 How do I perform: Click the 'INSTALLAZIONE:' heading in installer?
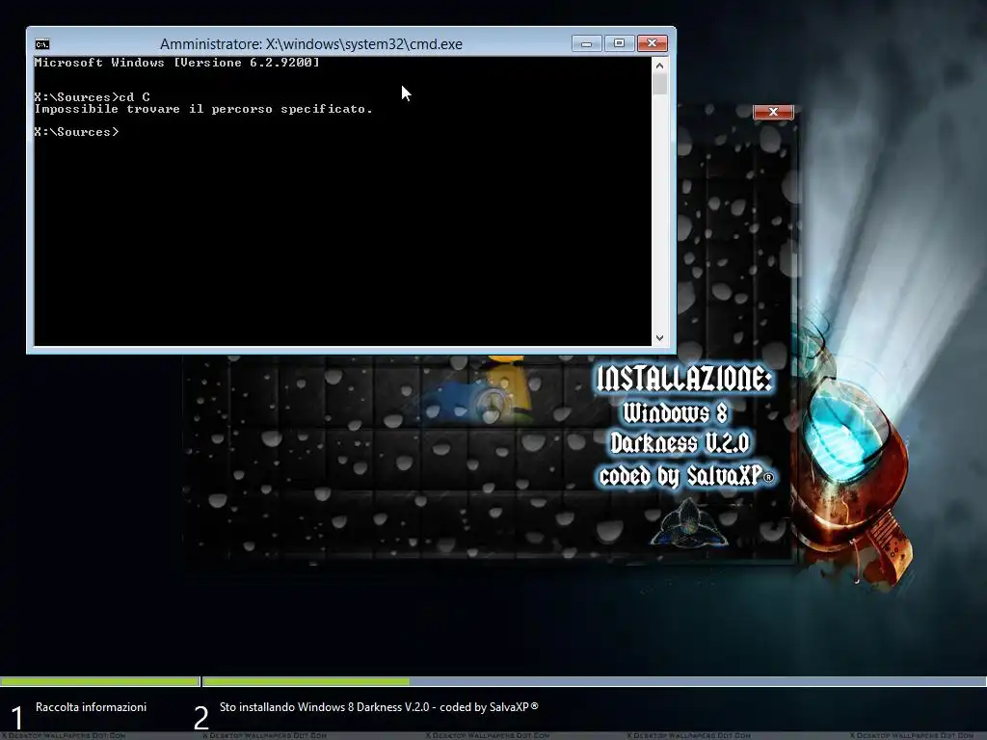[684, 379]
